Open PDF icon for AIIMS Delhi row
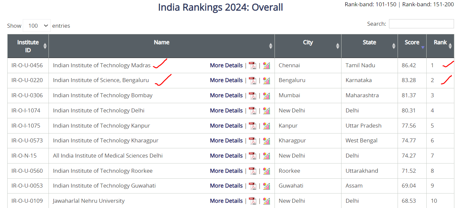The image size is (455, 208). [x=252, y=156]
